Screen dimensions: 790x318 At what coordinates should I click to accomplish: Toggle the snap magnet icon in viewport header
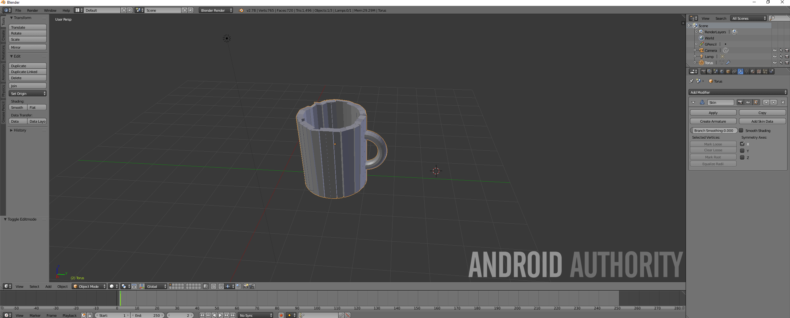221,286
